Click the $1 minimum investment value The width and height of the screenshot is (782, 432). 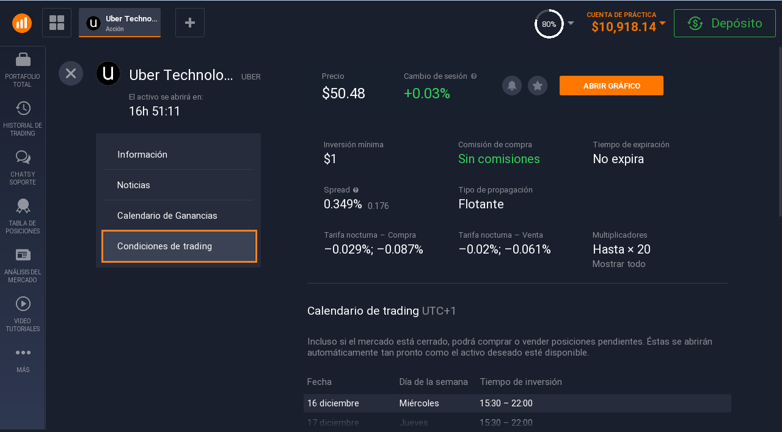coord(330,159)
